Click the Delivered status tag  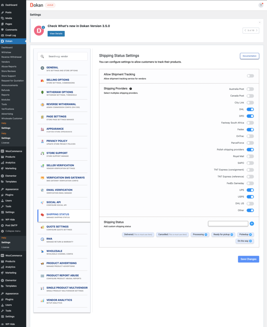pos(138,235)
